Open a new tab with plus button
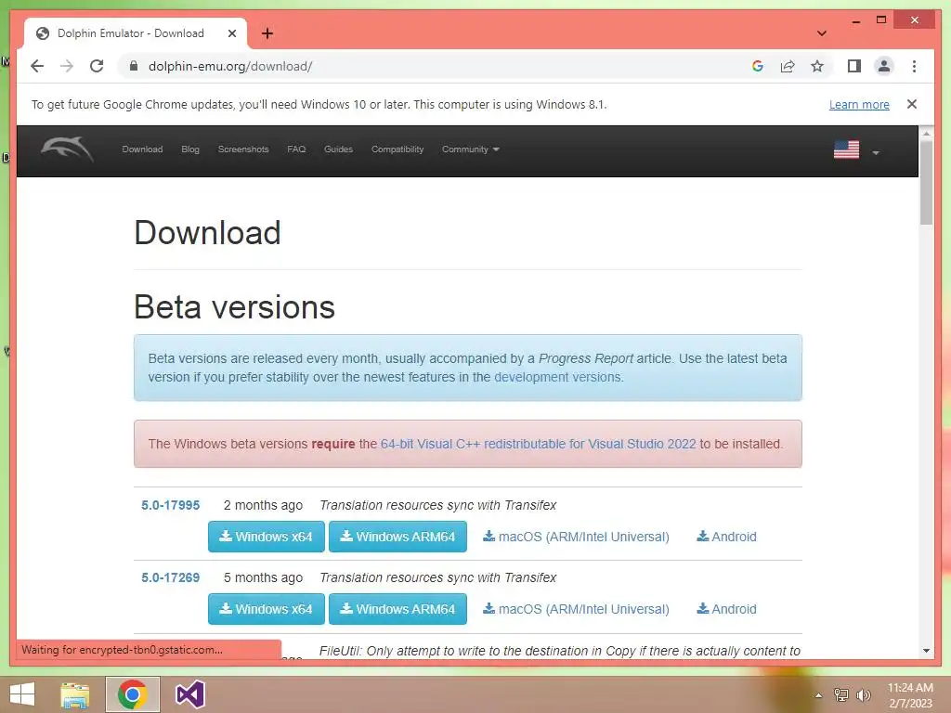This screenshot has width=951, height=713. tap(267, 33)
